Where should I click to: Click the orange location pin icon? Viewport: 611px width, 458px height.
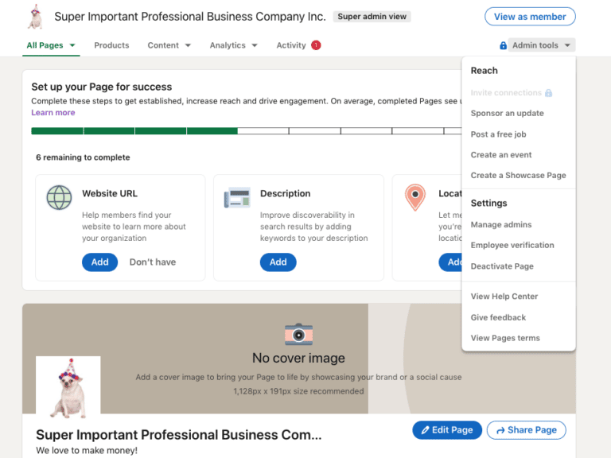pos(415,197)
